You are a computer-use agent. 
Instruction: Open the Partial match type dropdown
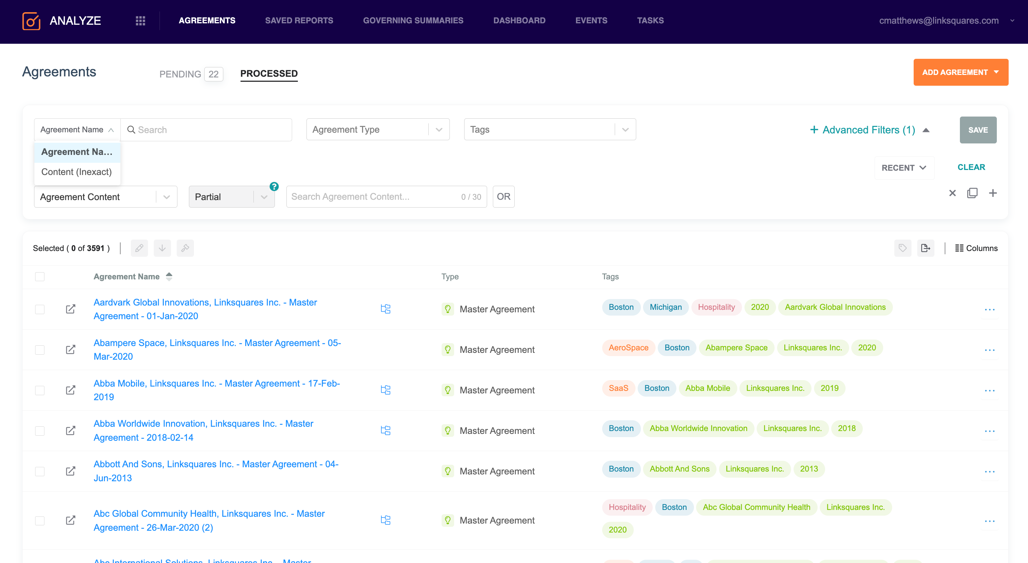click(232, 197)
